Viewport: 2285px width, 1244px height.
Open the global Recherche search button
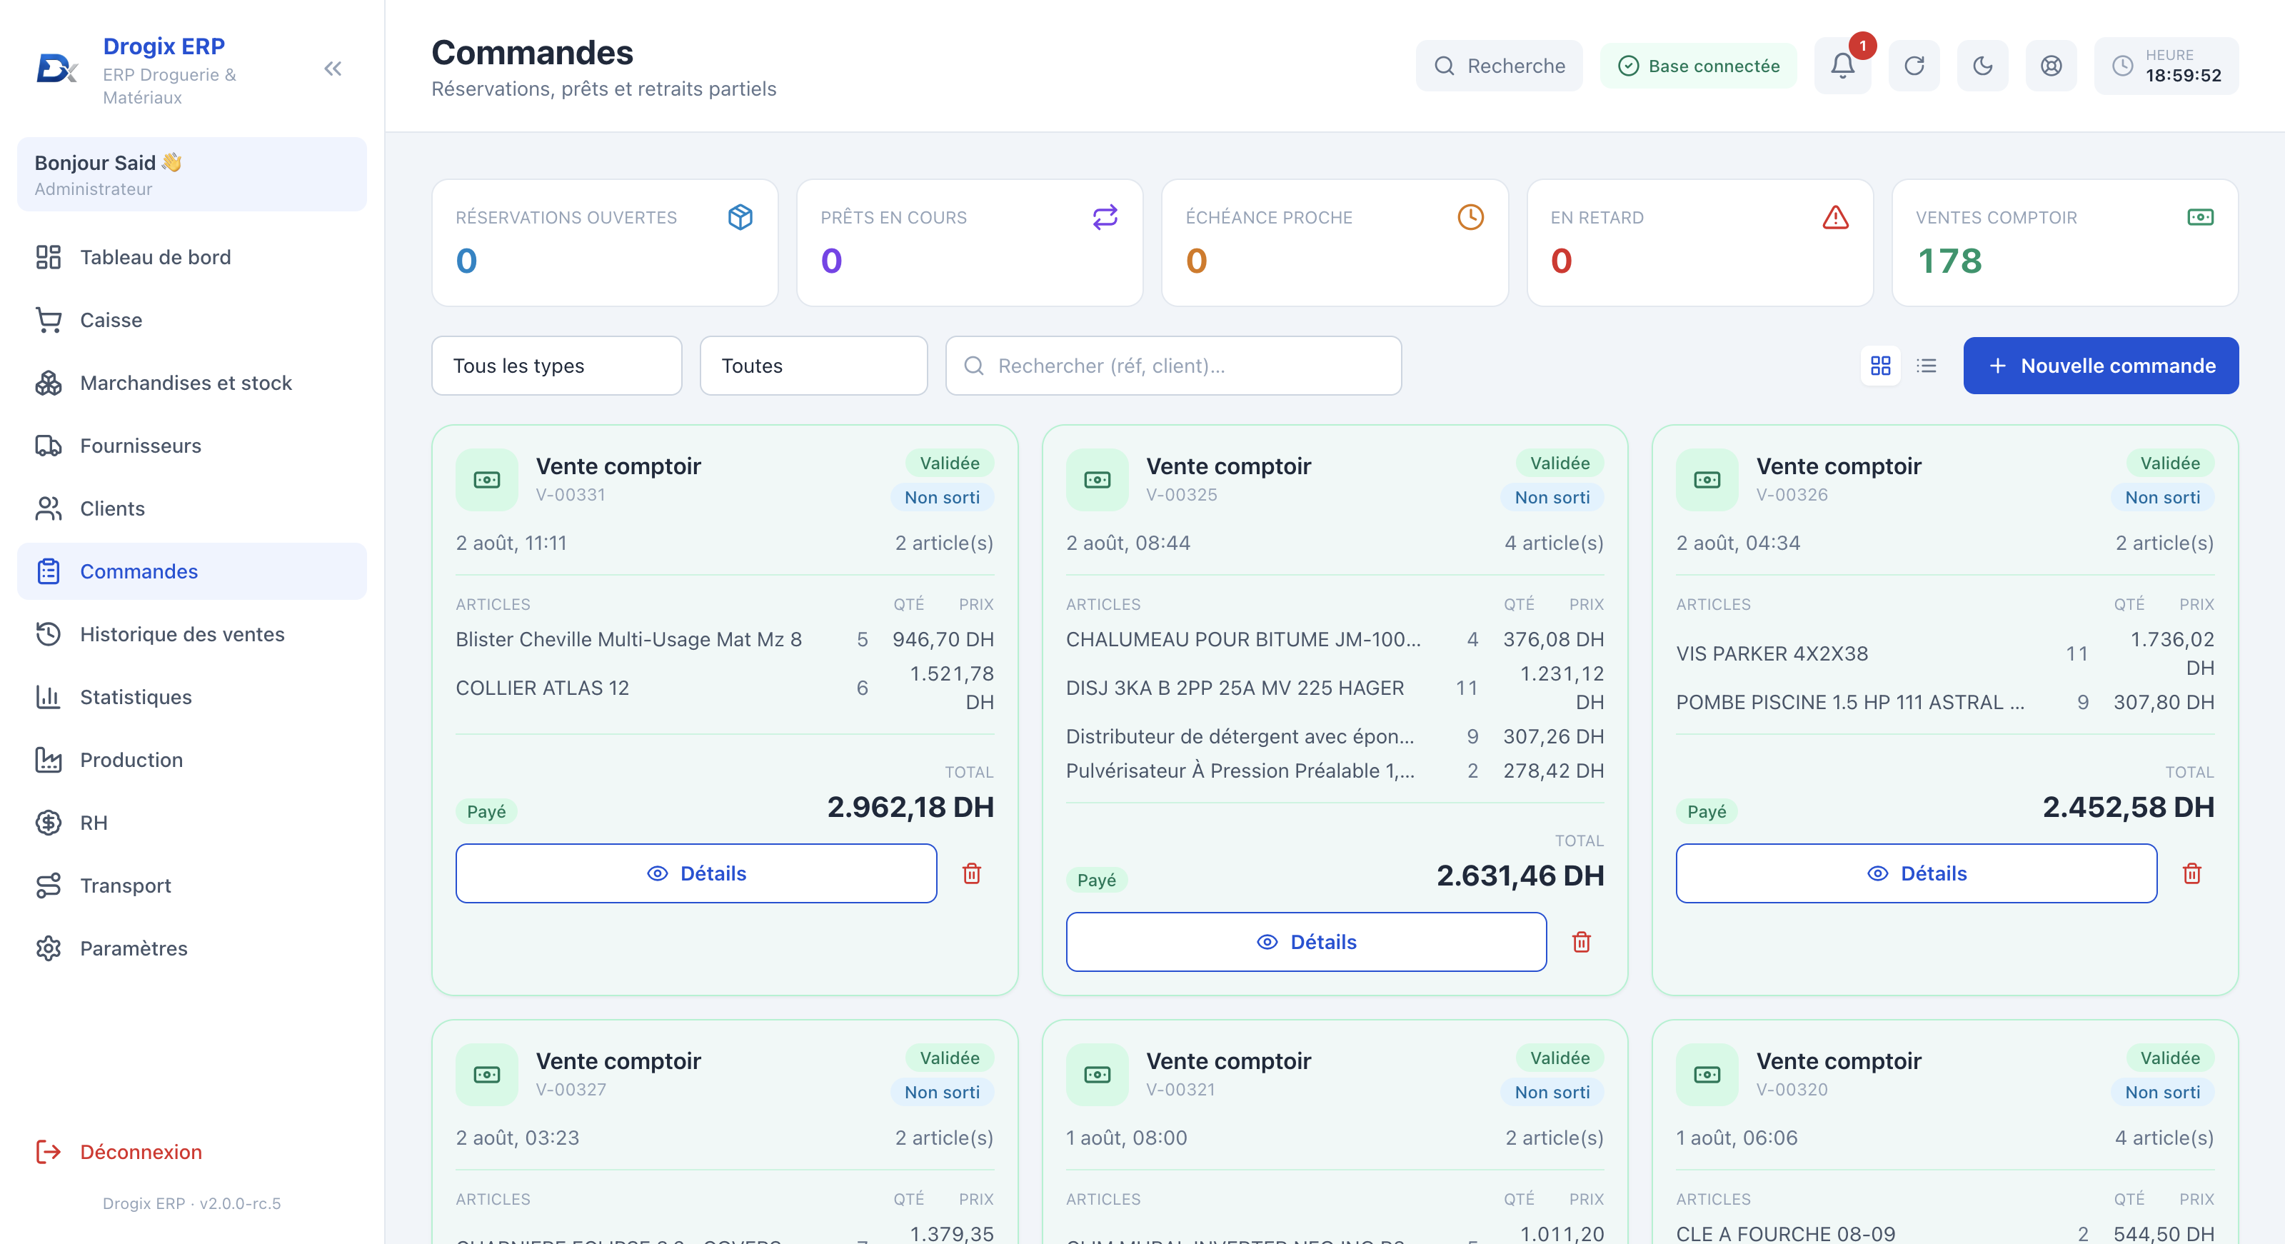pyautogui.click(x=1499, y=66)
